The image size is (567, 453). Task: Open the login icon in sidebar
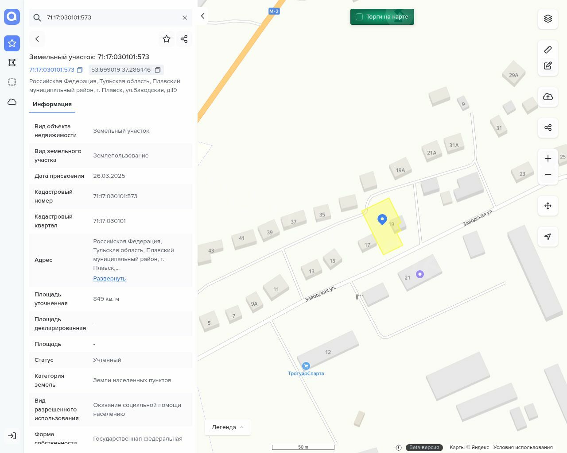[12, 436]
